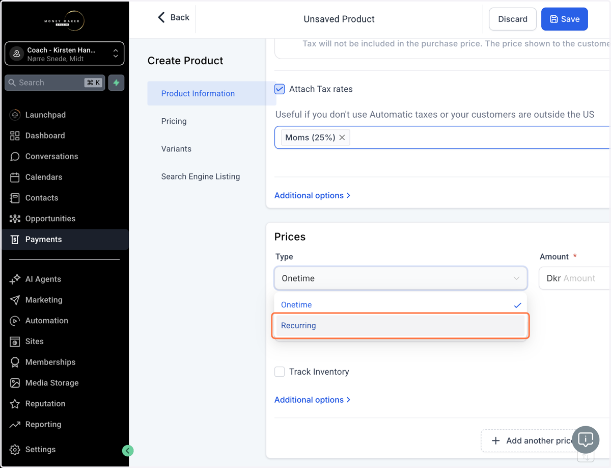
Task: Click the Dkr Amount input field
Action: (x=575, y=278)
